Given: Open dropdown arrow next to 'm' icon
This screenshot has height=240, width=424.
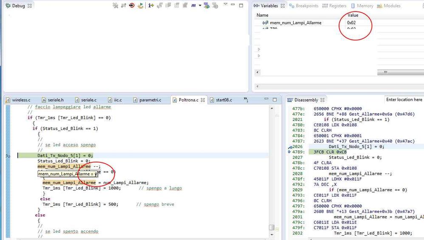Looking at the screenshot, I should (x=200, y=6).
